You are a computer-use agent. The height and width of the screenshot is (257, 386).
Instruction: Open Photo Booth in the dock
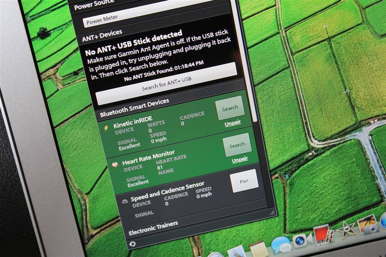[x=323, y=235]
